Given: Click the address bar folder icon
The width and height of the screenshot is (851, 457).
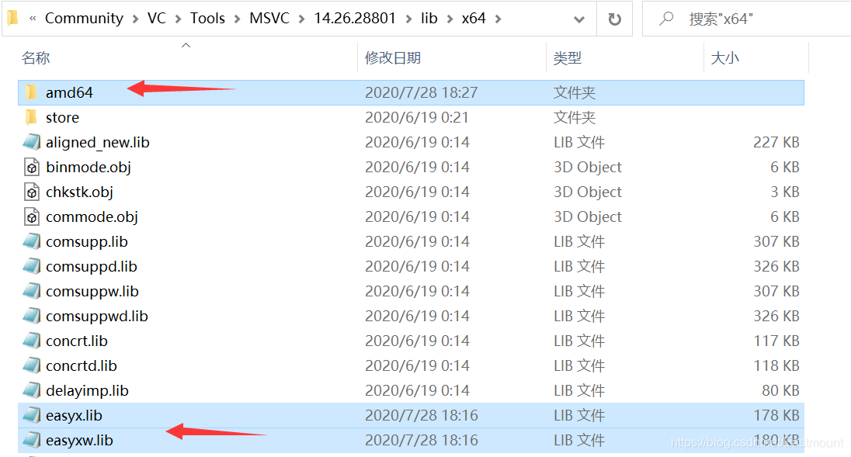Looking at the screenshot, I should point(12,18).
